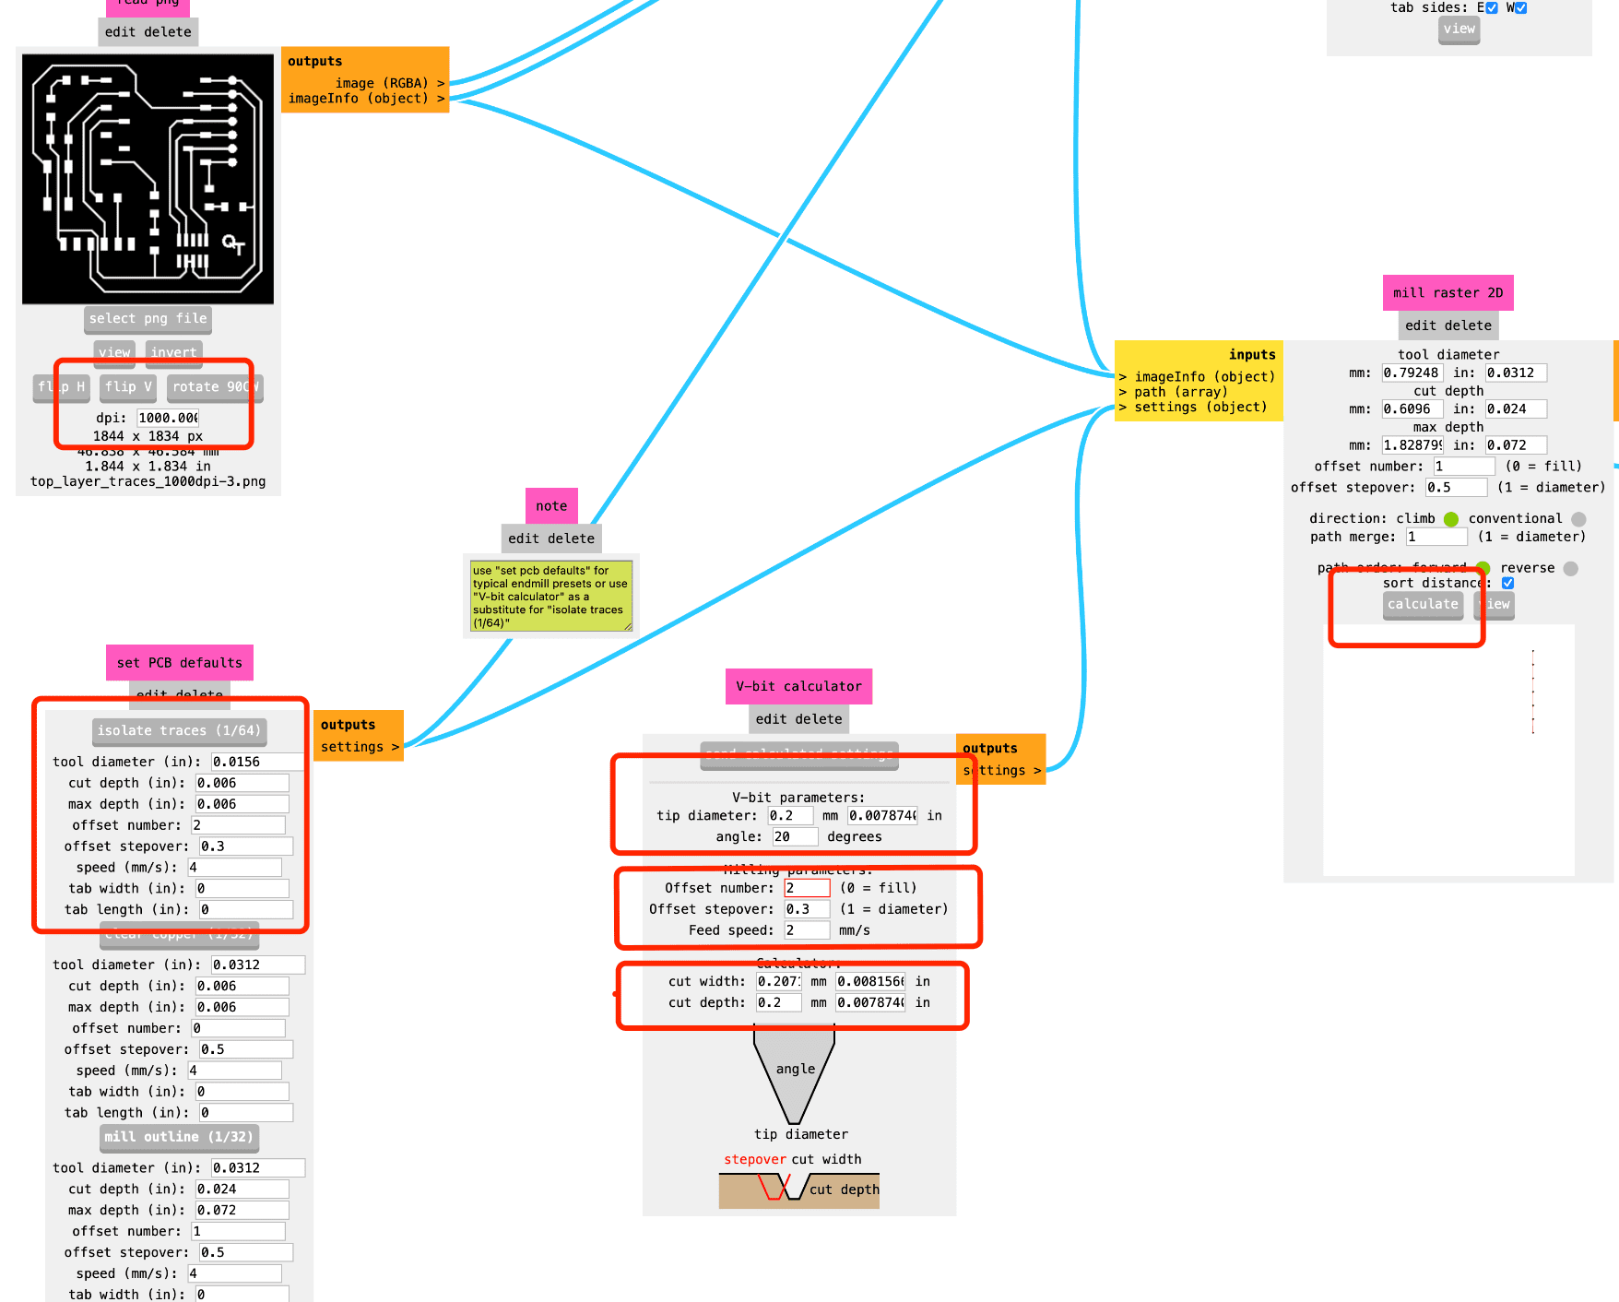Click V-bit Offset stepover field

pyautogui.click(x=807, y=909)
